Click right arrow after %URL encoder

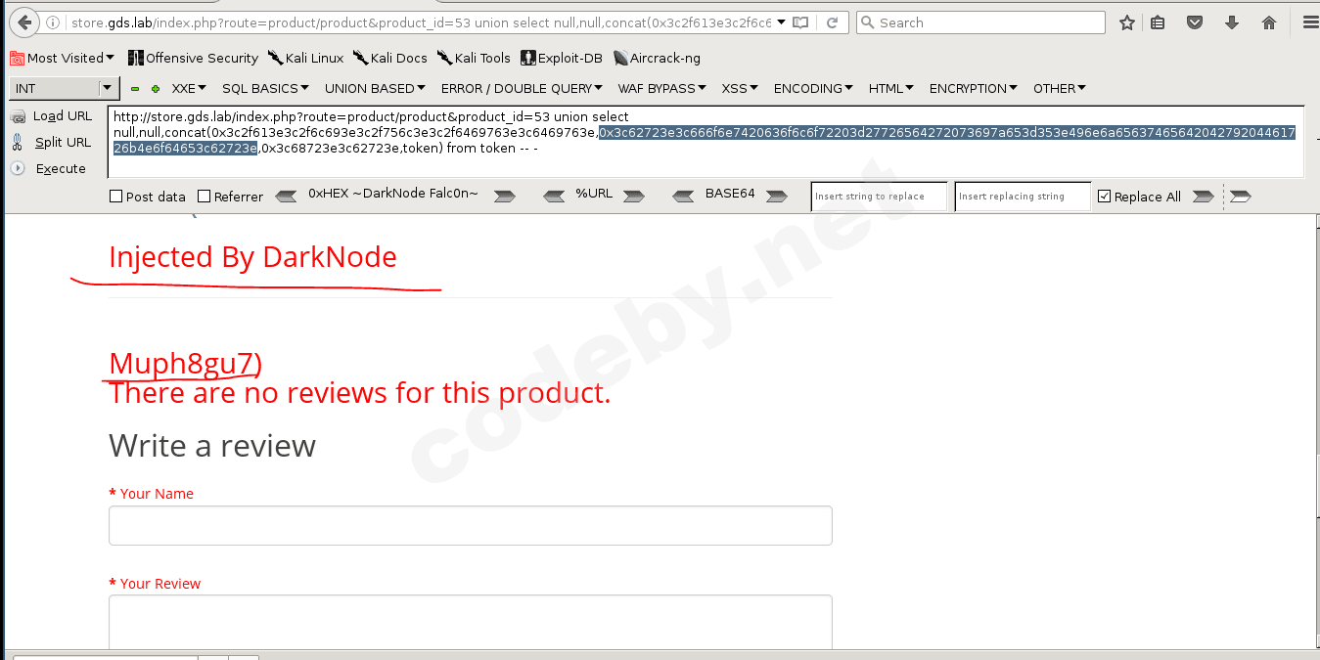(x=634, y=197)
